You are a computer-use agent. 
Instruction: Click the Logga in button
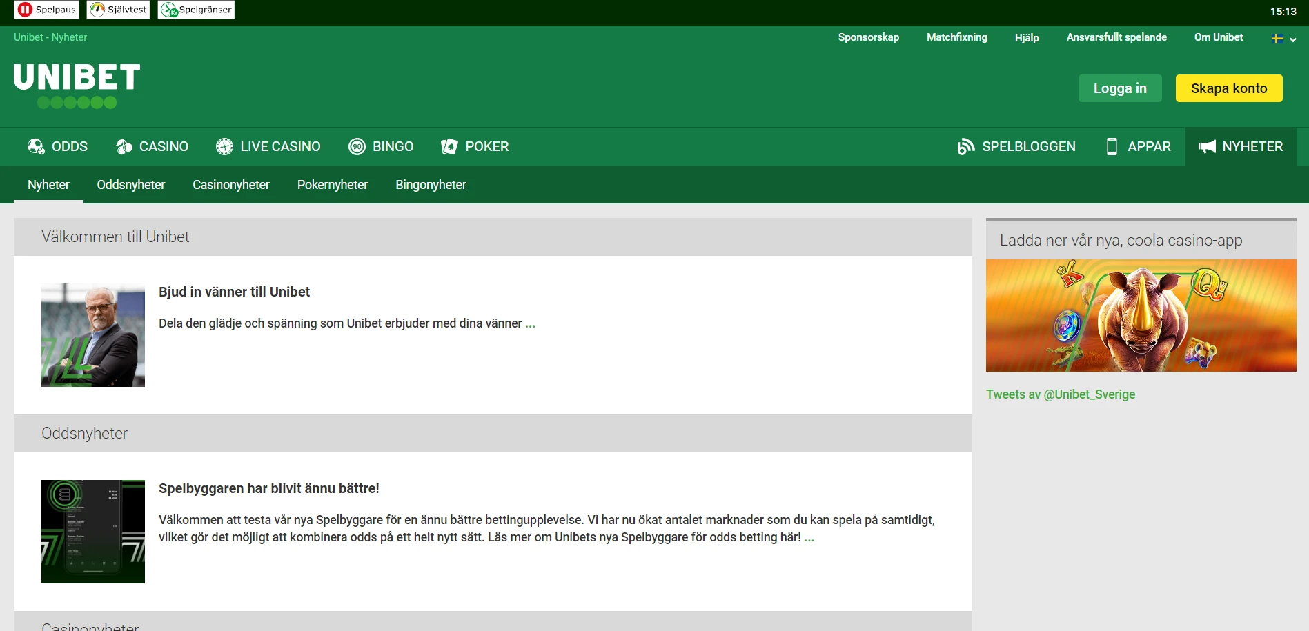click(1120, 88)
